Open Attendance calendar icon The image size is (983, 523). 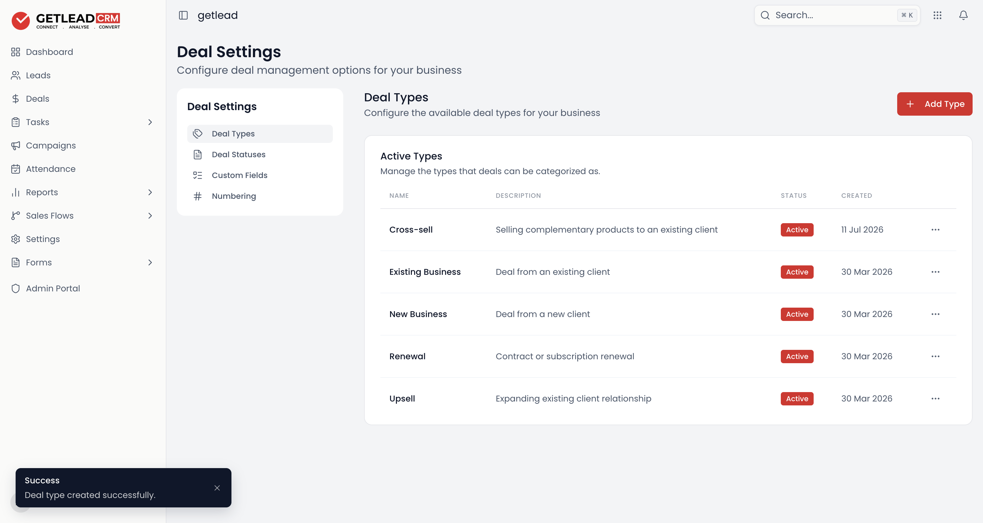(15, 169)
